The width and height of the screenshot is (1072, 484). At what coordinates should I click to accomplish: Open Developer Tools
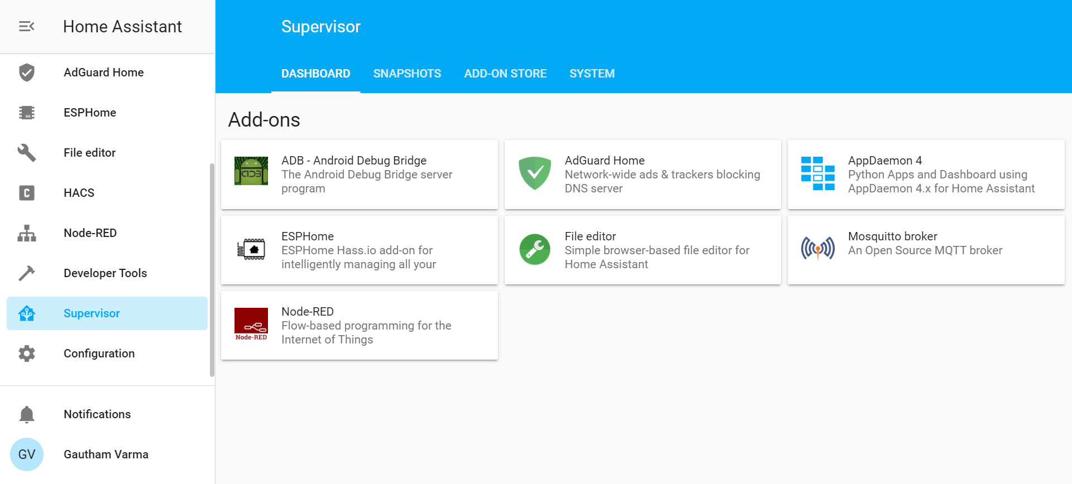coord(107,273)
